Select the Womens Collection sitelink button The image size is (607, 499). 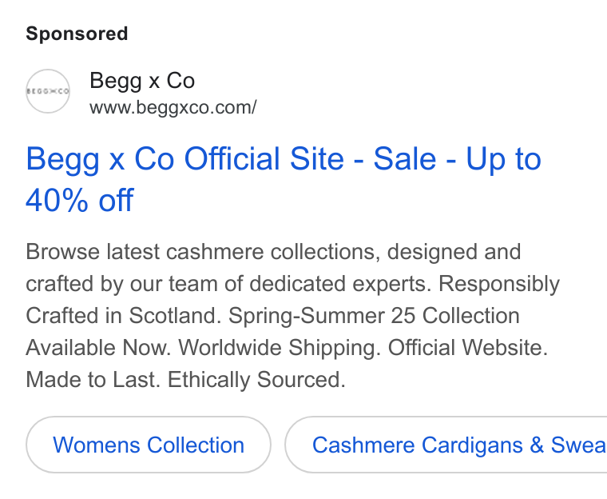click(149, 445)
